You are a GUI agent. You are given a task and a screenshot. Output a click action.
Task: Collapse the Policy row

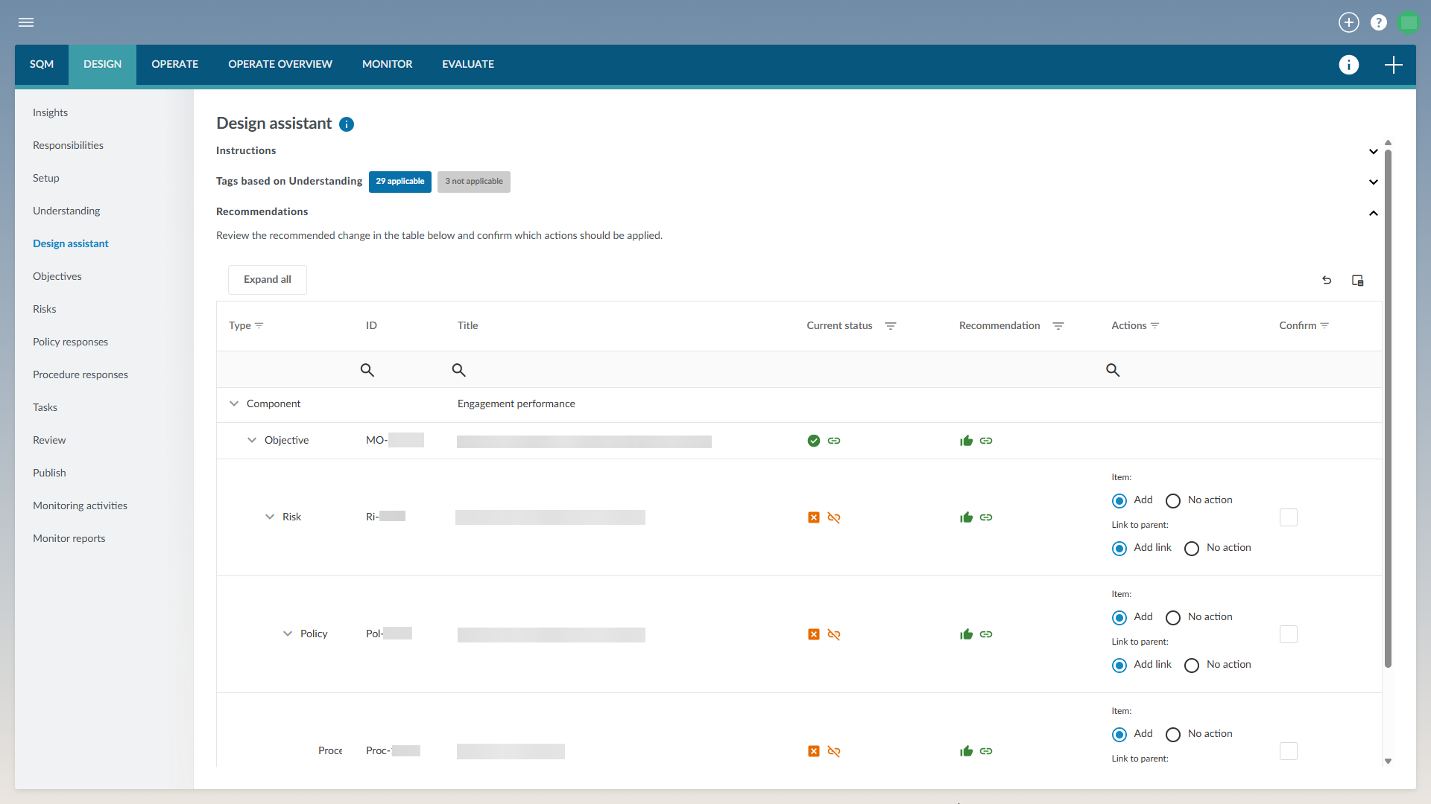pos(287,634)
